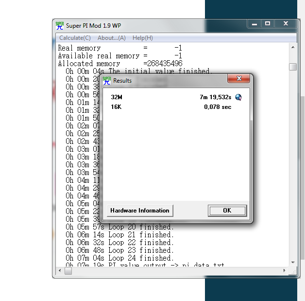Click the 'Loop 23 finished.' log line
Screen dimensions: 305x301
pos(119,250)
